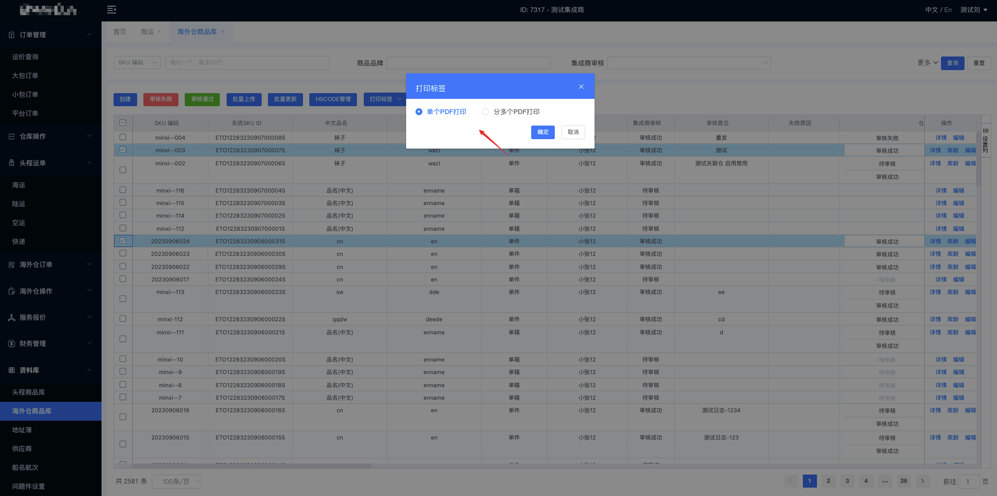
Task: Tick the checkbox for row minxi--004
Action: coord(123,137)
